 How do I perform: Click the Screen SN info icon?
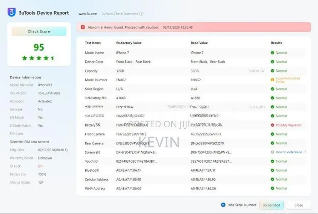pyautogui.click(x=272, y=152)
